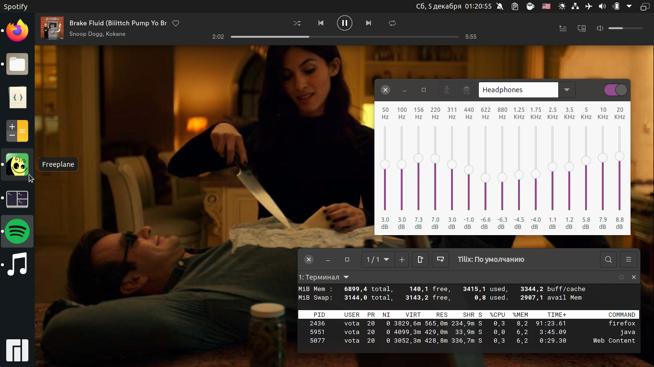Open Firefox from the dock
The width and height of the screenshot is (654, 367).
(17, 31)
